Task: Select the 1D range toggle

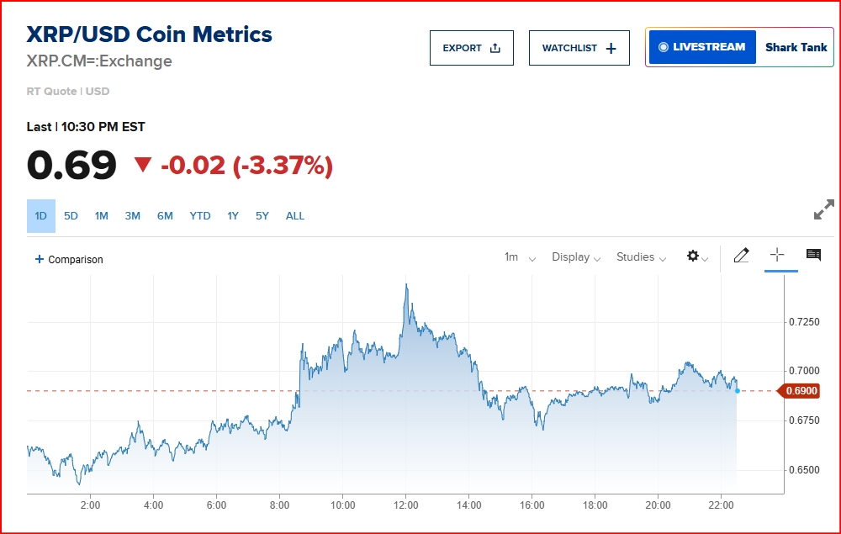Action: click(41, 216)
